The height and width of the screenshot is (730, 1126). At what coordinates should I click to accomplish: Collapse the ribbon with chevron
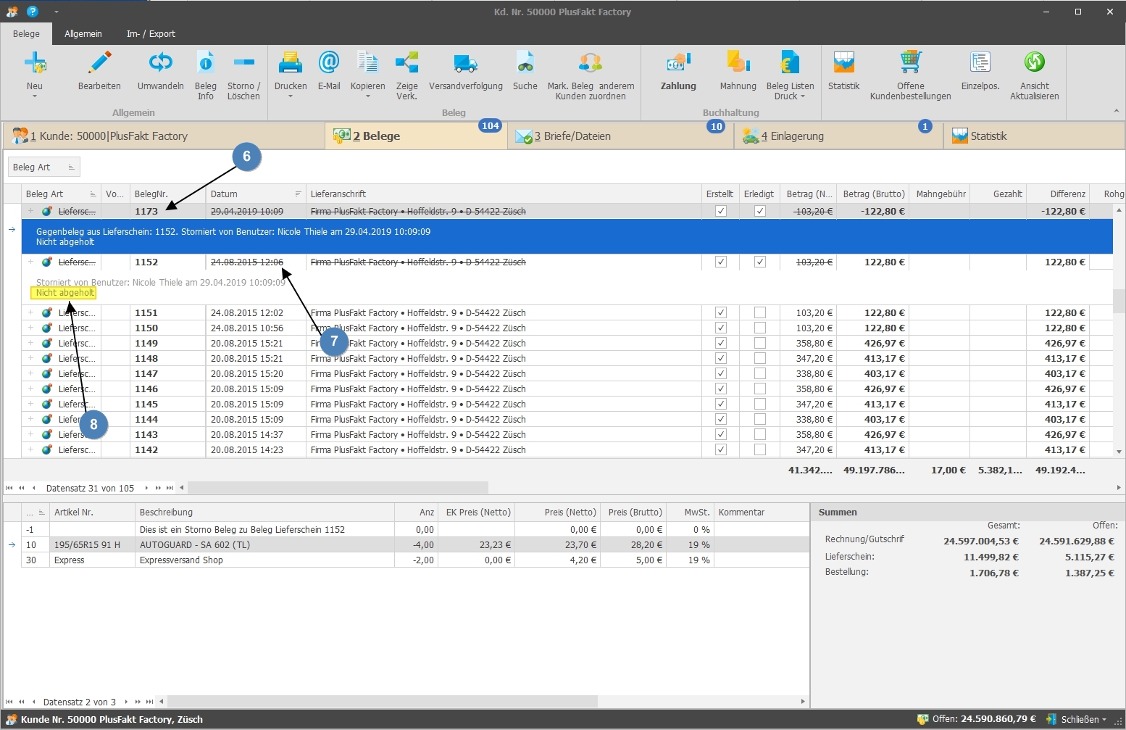pyautogui.click(x=1116, y=111)
